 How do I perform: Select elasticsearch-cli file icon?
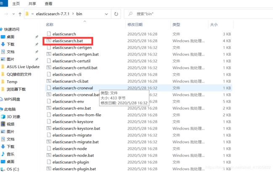[49, 74]
